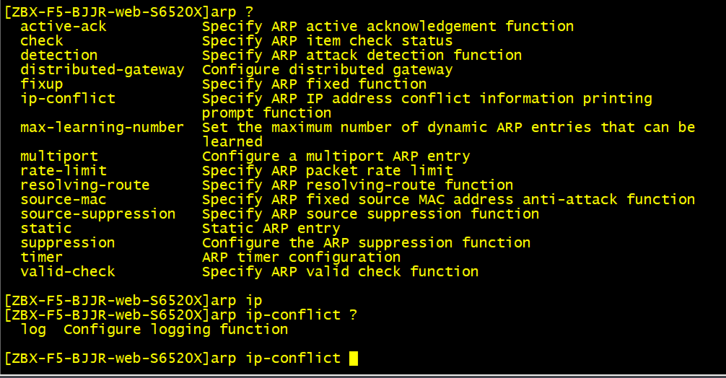The image size is (726, 378).
Task: Click the yellow block cursor at the prompt
Action: [354, 359]
